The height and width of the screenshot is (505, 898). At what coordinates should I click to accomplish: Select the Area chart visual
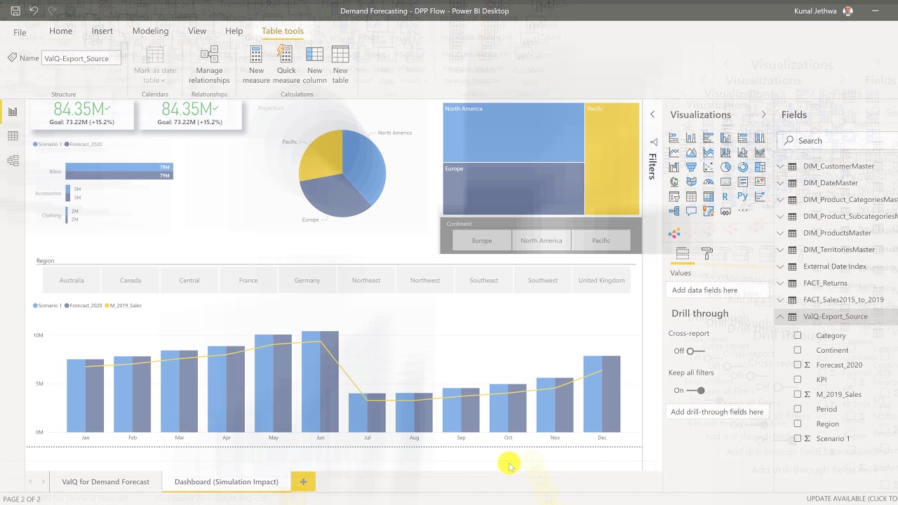coord(691,152)
